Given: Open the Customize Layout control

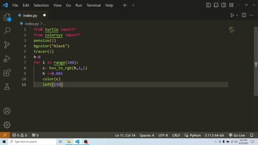Looking at the screenshot, I should click(231, 5).
